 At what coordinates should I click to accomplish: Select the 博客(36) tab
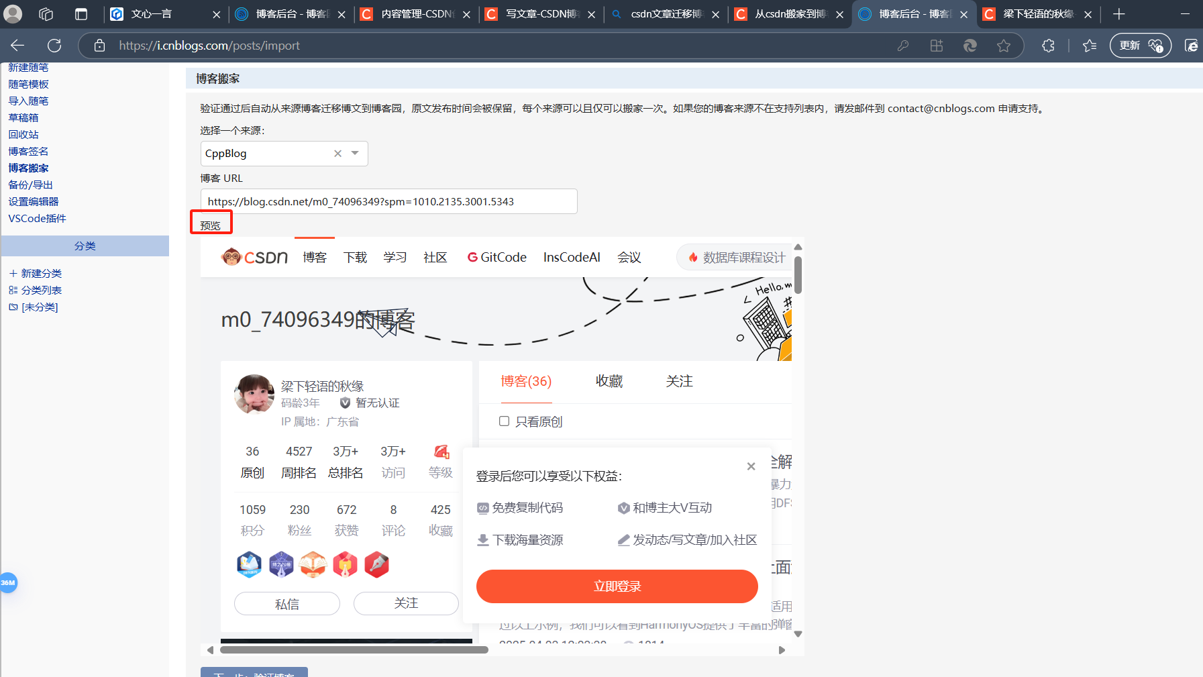click(x=526, y=381)
